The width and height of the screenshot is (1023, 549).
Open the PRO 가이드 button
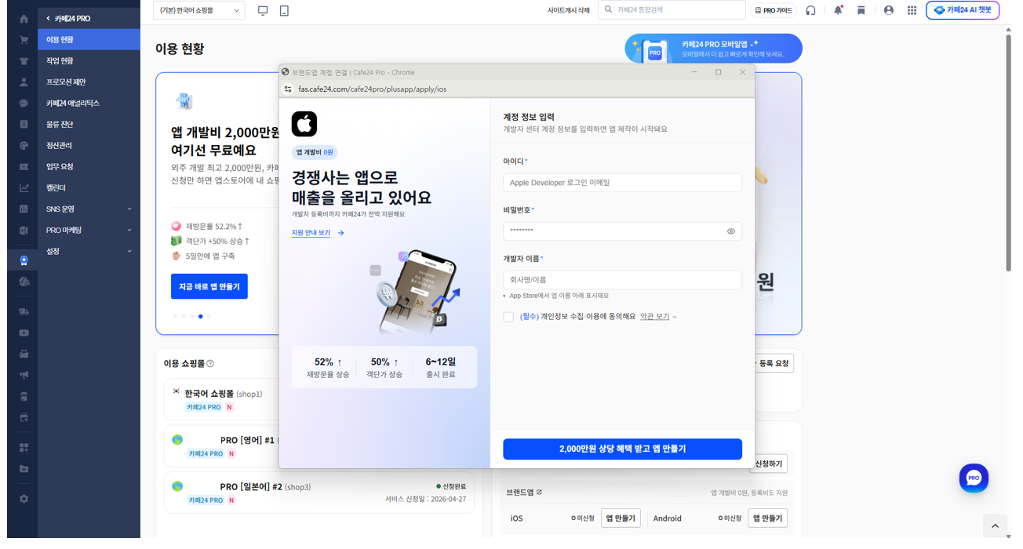tap(774, 10)
